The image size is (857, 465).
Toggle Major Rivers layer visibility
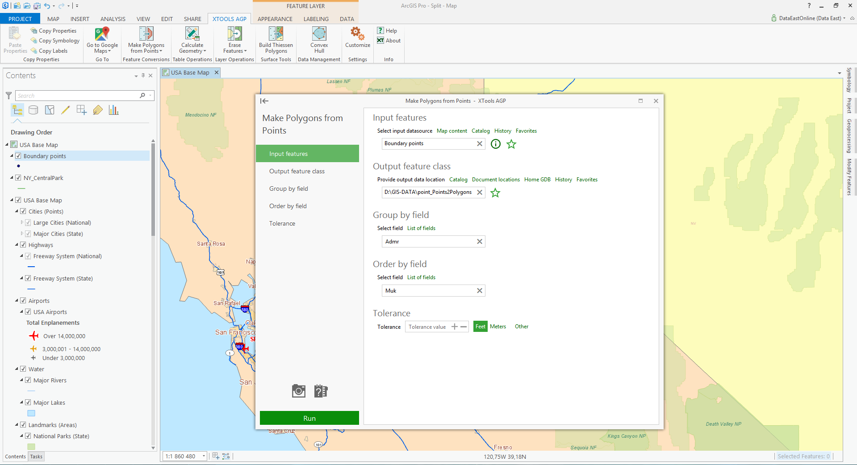tap(28, 380)
